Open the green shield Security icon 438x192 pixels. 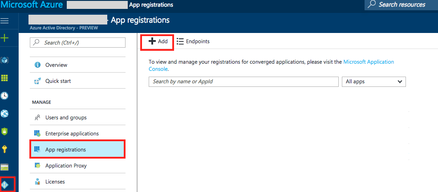click(x=5, y=131)
